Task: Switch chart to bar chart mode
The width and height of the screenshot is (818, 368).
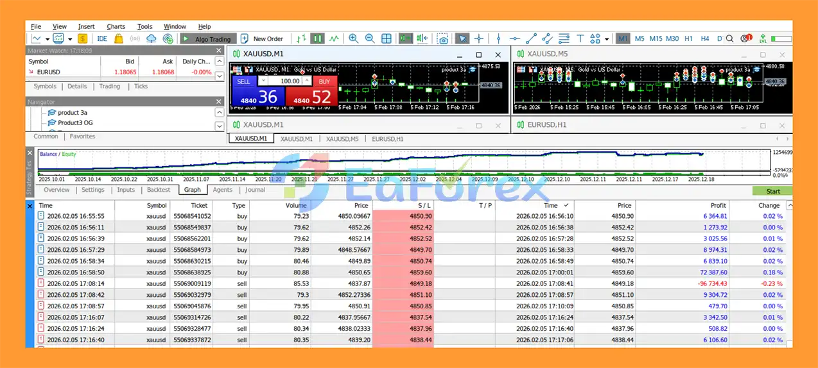Action: (301, 38)
